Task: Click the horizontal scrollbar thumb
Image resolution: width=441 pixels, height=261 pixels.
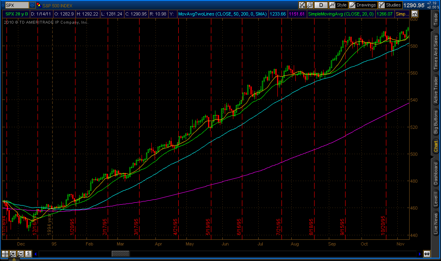Action: coord(120,254)
